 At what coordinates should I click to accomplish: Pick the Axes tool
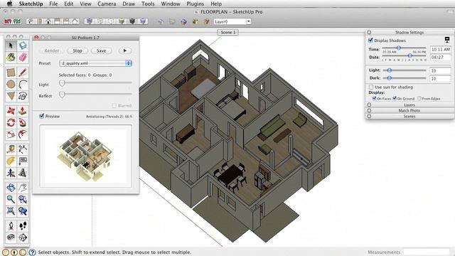[11, 173]
